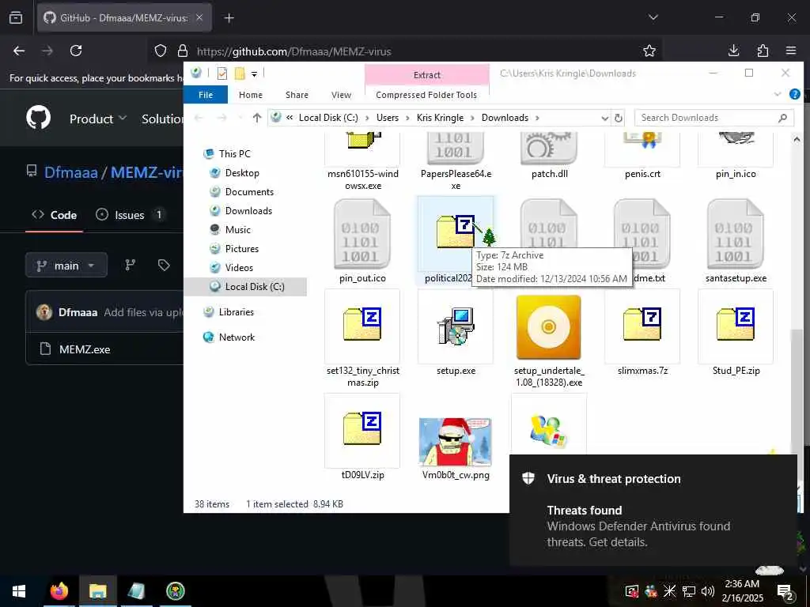
Task: Open the pin_out.ico file
Action: [x=362, y=240]
